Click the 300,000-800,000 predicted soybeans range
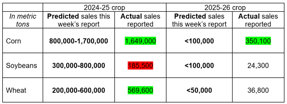Viewport: 287px width, 104px height. (79, 66)
